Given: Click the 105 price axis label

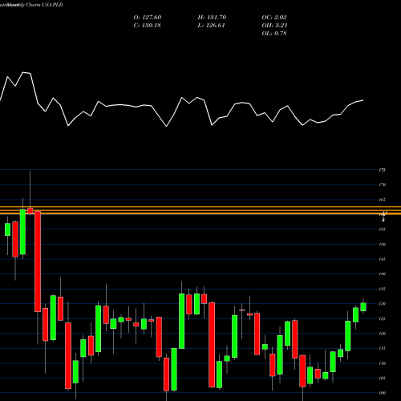Looking at the screenshot, I should point(383,378).
